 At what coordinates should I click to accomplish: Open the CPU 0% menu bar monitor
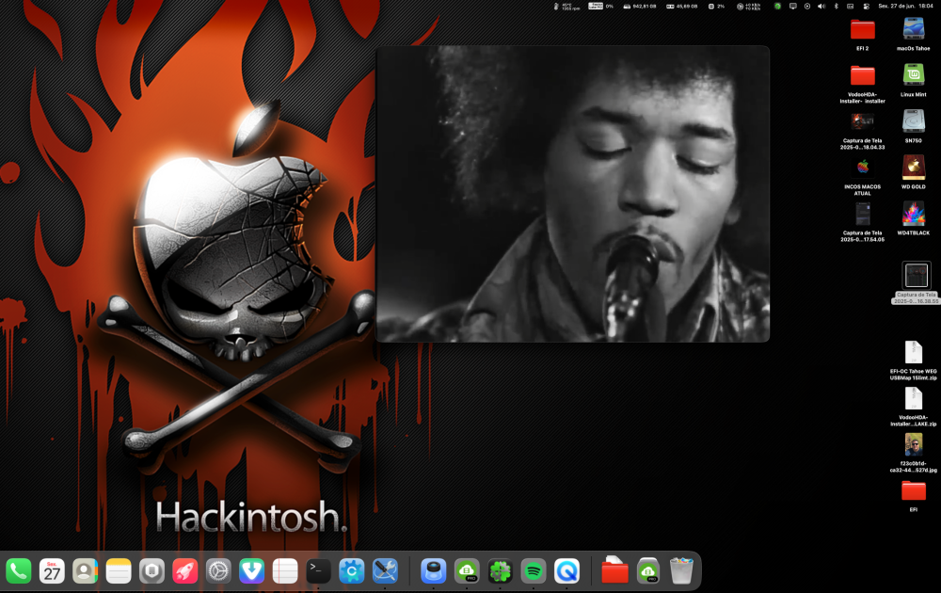click(x=600, y=6)
